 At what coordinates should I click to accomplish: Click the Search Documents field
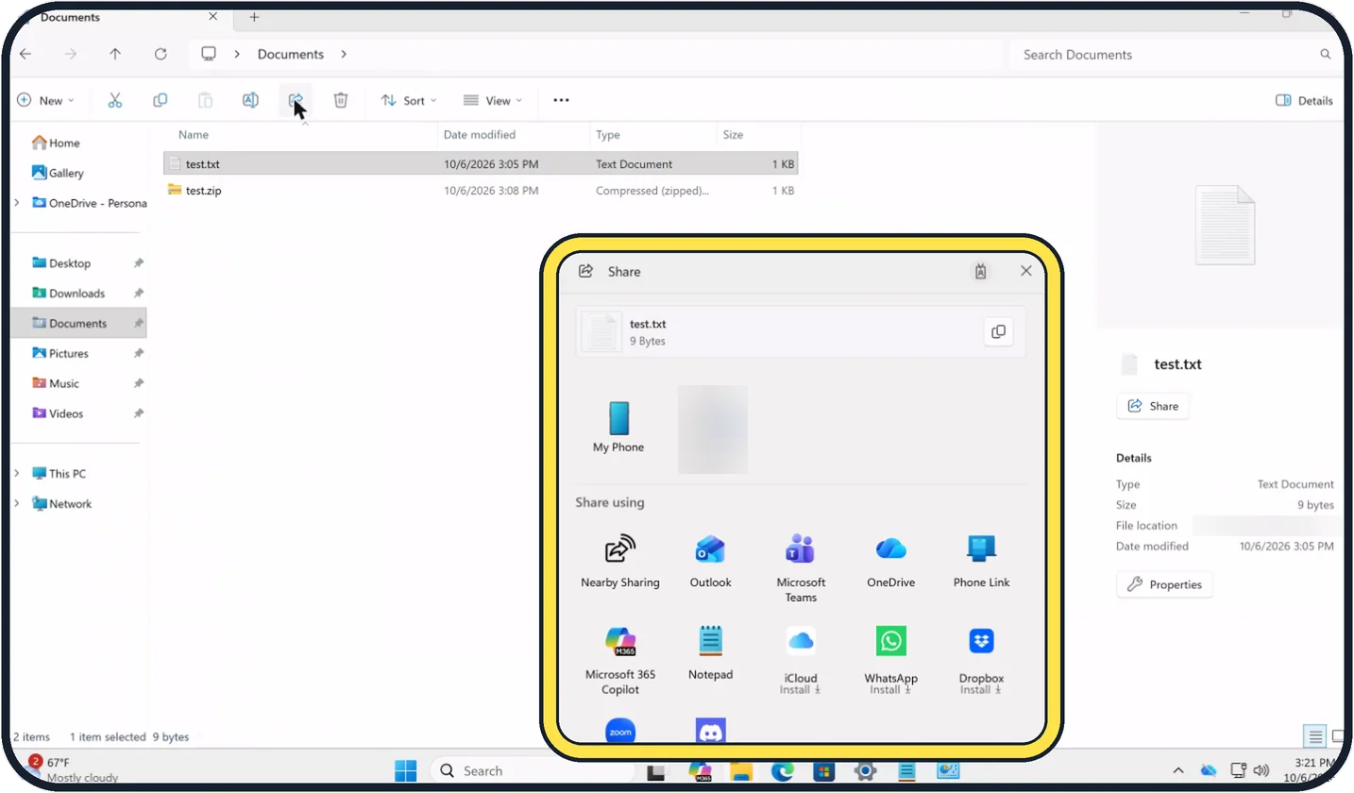(1176, 55)
